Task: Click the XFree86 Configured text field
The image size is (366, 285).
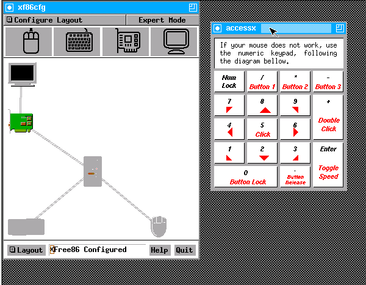Action: pyautogui.click(x=98, y=250)
